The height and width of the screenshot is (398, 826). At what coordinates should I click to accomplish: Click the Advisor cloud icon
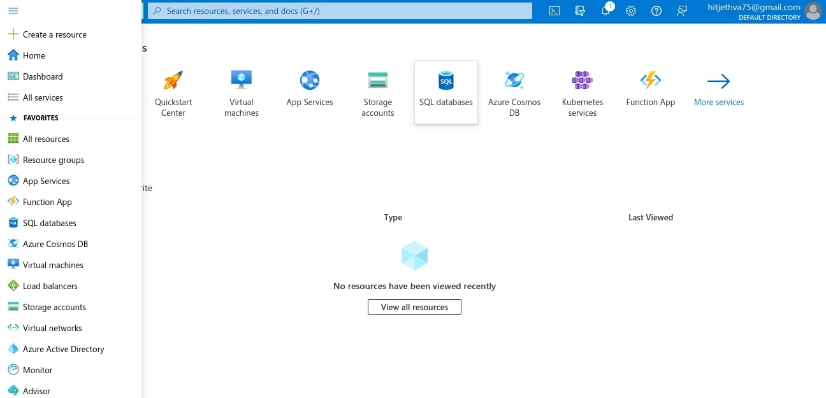coord(13,391)
